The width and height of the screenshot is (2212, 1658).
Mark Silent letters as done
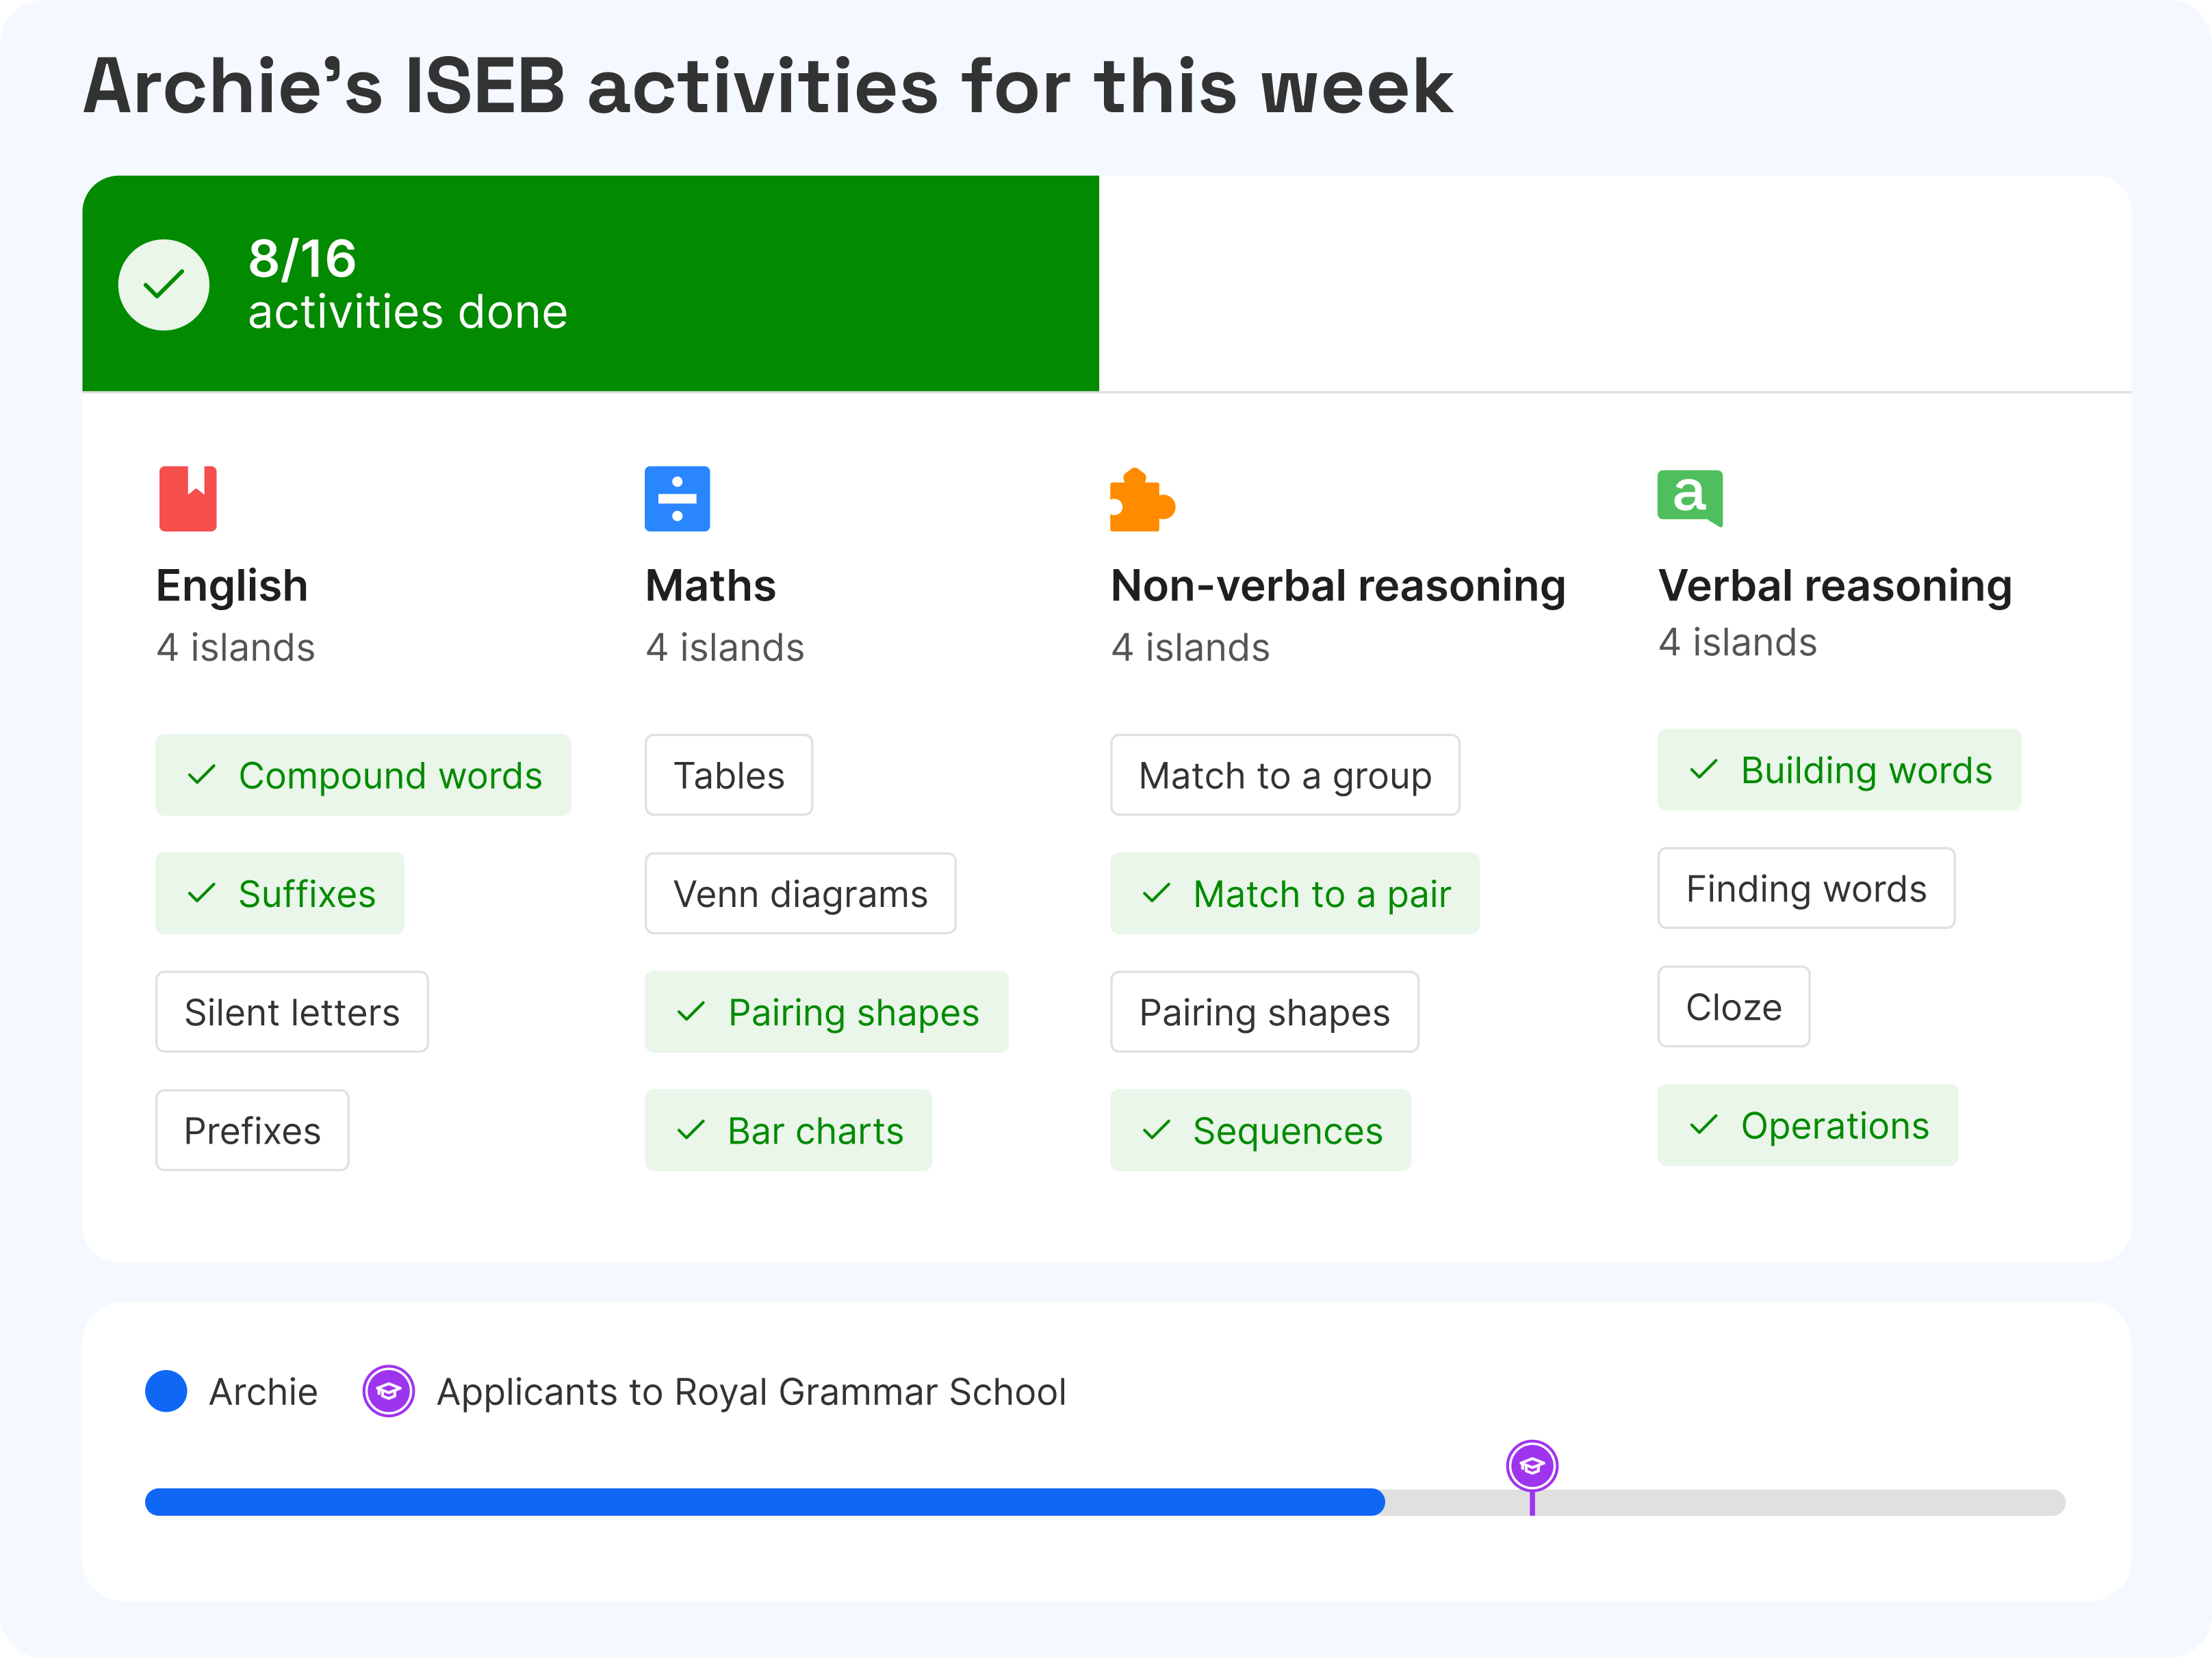pyautogui.click(x=291, y=1012)
